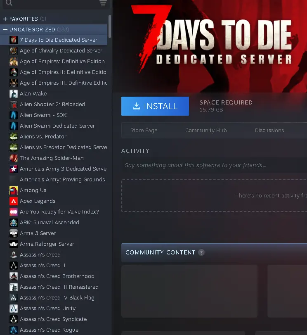Viewport: 307px width, 335px height.
Task: Open the Store Page link
Action: click(144, 131)
